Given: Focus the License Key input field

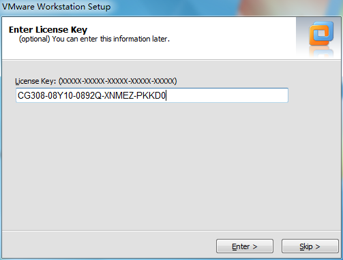Looking at the screenshot, I should tap(152, 95).
